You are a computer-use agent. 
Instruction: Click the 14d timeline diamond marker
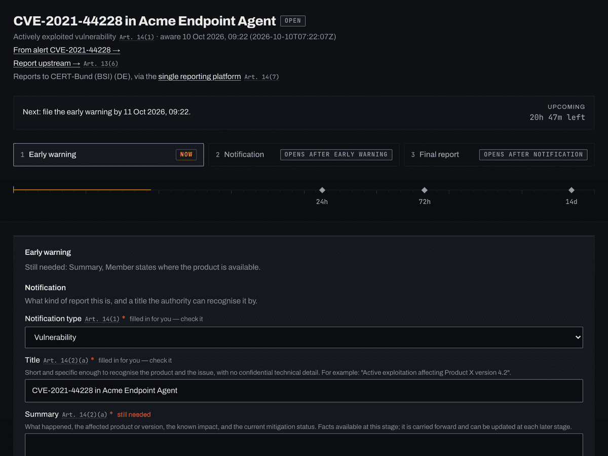pyautogui.click(x=572, y=191)
